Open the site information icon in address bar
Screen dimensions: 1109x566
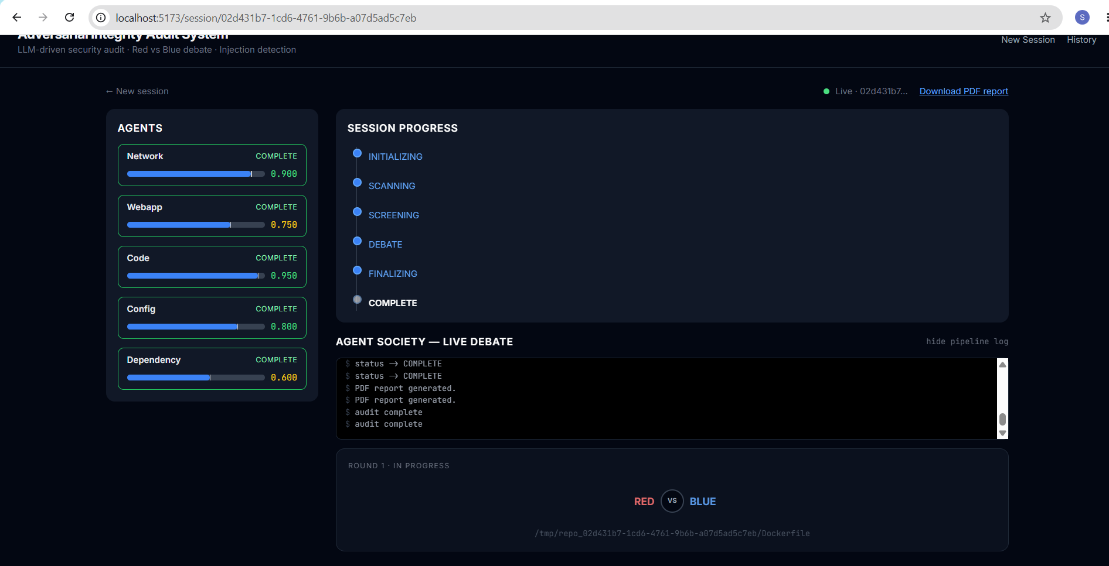[x=101, y=18]
